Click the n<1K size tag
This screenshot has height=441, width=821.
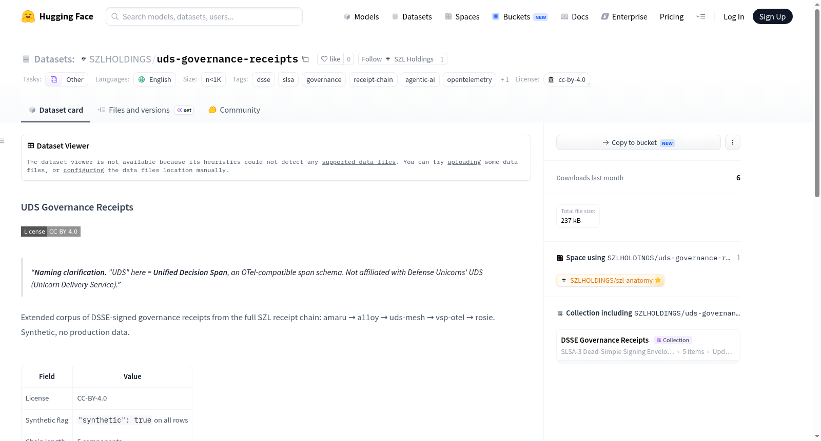tap(213, 79)
